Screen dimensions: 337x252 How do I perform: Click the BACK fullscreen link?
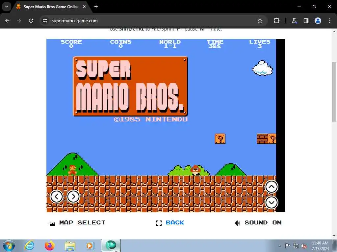pos(170,223)
